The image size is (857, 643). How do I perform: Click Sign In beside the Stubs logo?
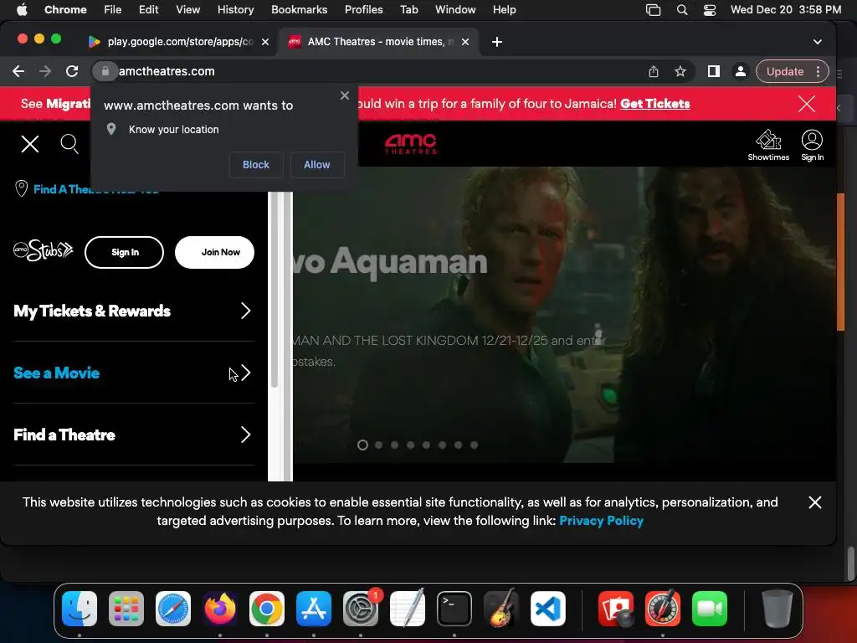click(124, 252)
